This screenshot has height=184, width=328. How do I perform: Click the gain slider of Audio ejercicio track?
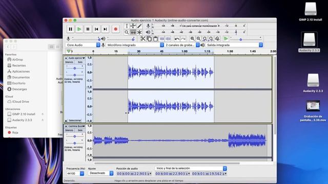[x=74, y=68]
